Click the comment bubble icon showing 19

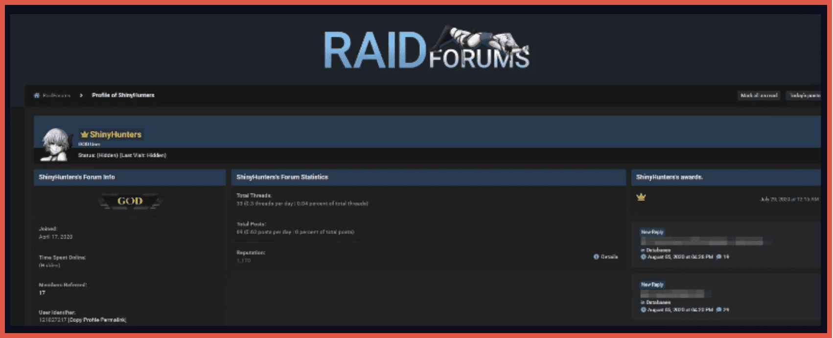click(719, 257)
